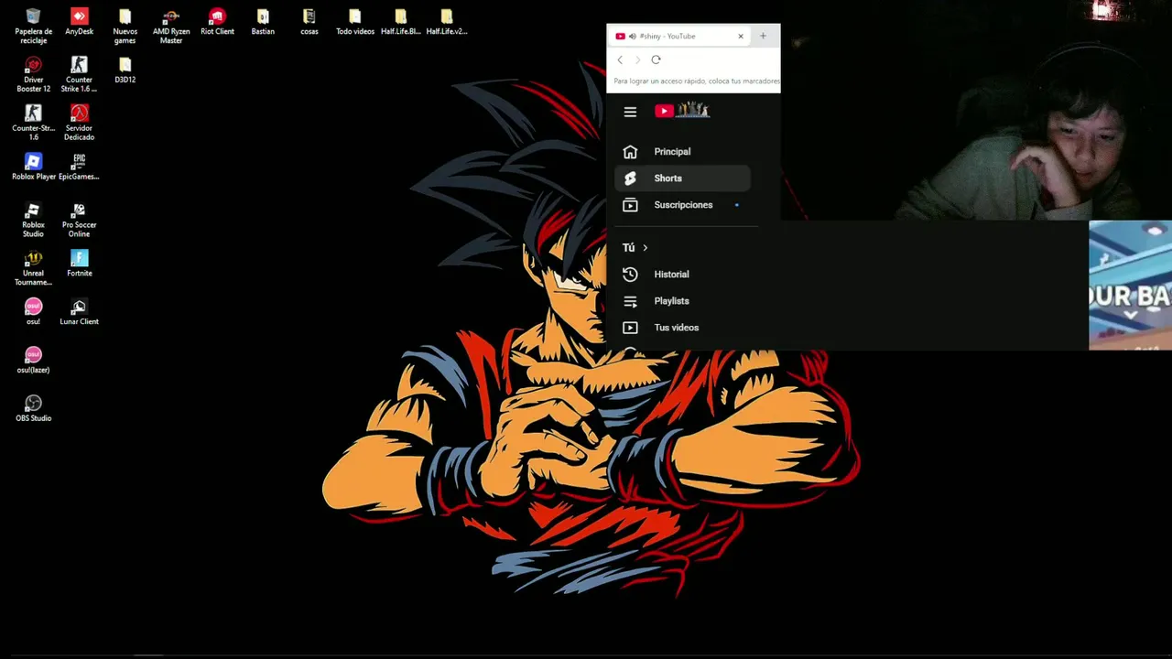Select the #shiny - YouTube browser tab
1172x659 pixels.
pos(679,36)
